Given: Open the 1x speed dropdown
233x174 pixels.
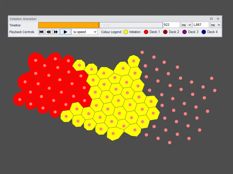Looking at the screenshot, I should coord(84,32).
